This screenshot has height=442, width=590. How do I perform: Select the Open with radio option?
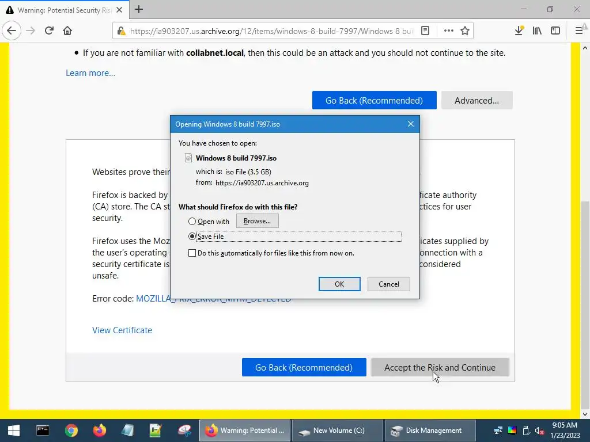(192, 222)
